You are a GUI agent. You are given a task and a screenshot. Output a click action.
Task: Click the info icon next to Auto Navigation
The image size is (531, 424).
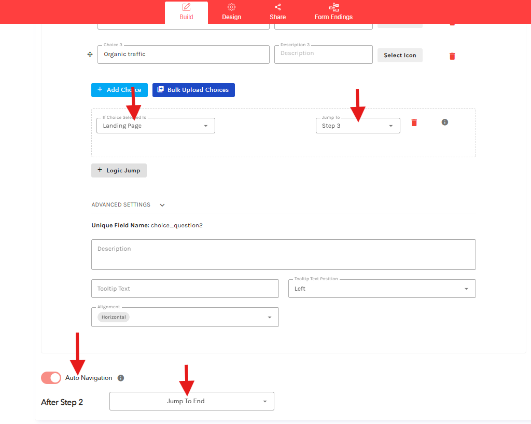[x=120, y=377]
